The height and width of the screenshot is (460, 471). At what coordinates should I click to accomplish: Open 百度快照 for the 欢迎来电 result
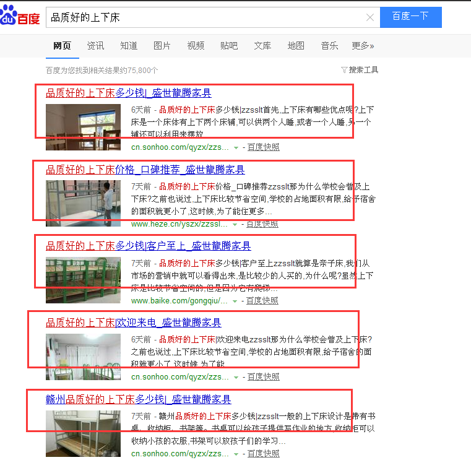pyautogui.click(x=264, y=377)
